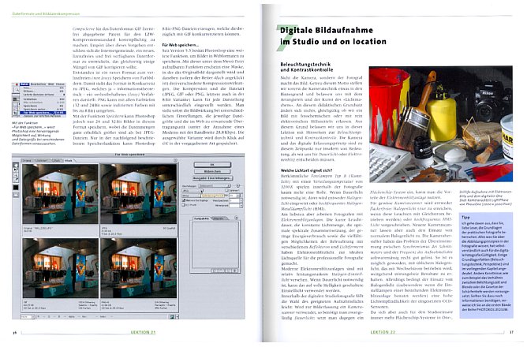
Task: Open the JPEG file format dropdown
Action: (x=192, y=191)
